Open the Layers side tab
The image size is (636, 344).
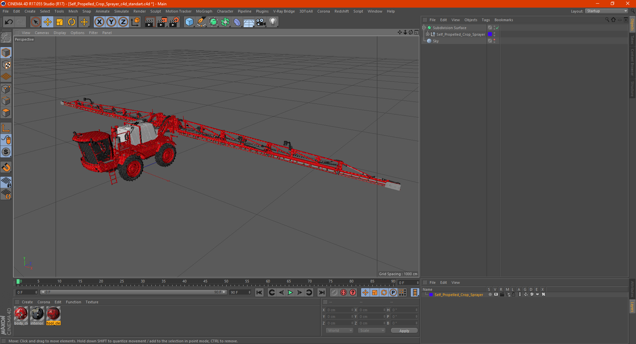[632, 306]
